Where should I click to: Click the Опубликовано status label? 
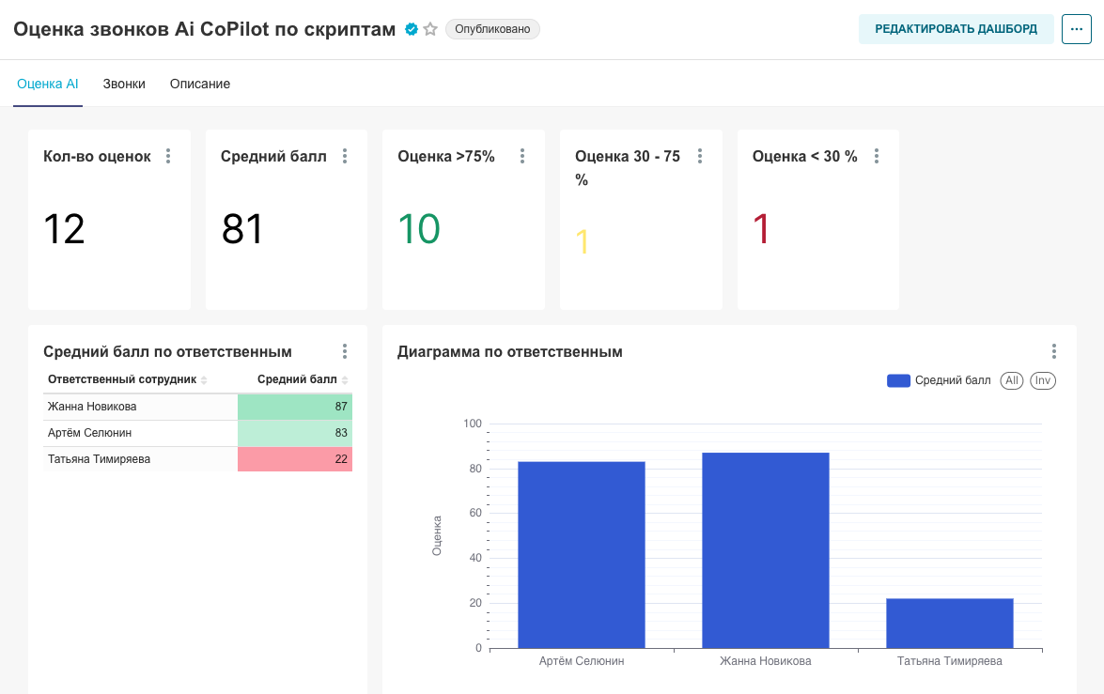(492, 29)
